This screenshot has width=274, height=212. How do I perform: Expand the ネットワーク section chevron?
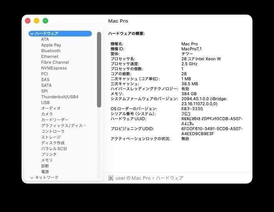32,177
